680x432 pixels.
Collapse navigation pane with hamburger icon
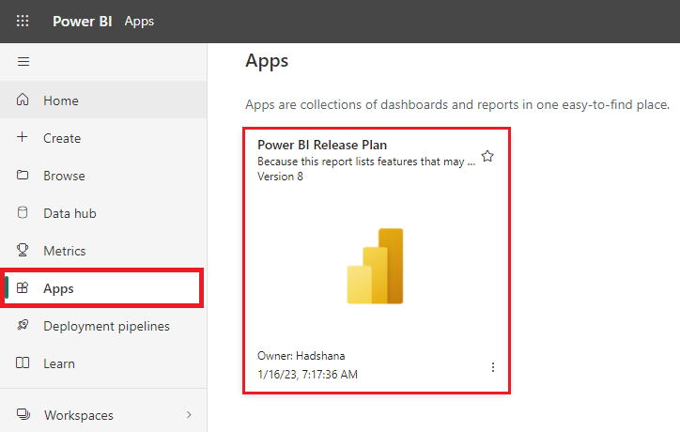coord(23,62)
